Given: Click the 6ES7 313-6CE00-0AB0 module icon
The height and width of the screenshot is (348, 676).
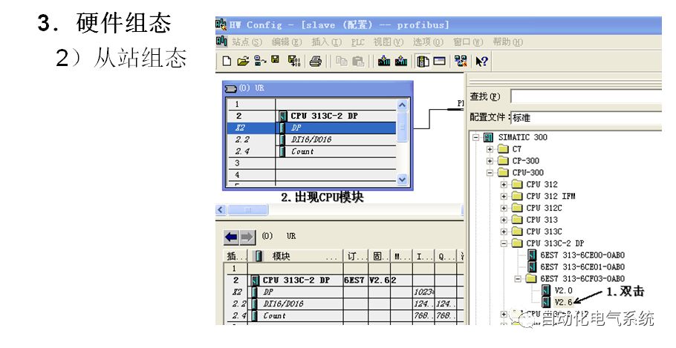Looking at the screenshot, I should coord(533,255).
